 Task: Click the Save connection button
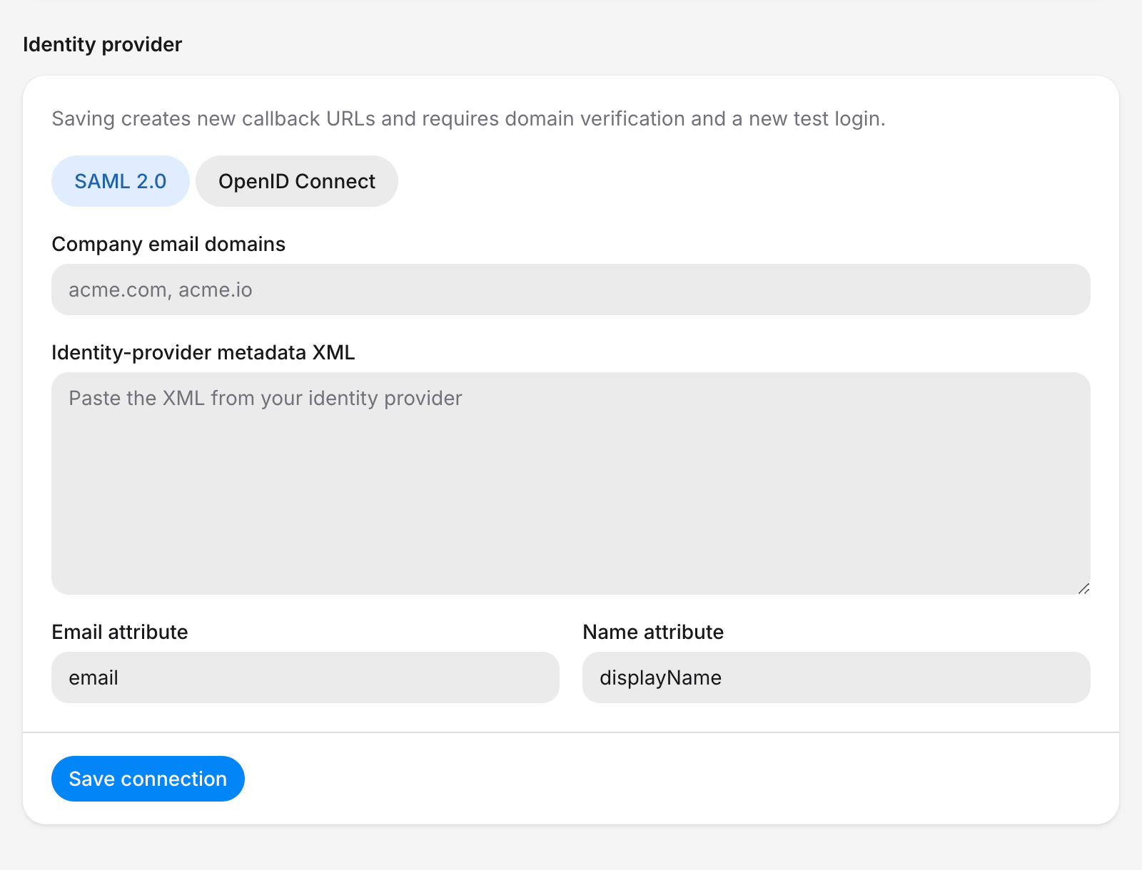tap(148, 779)
